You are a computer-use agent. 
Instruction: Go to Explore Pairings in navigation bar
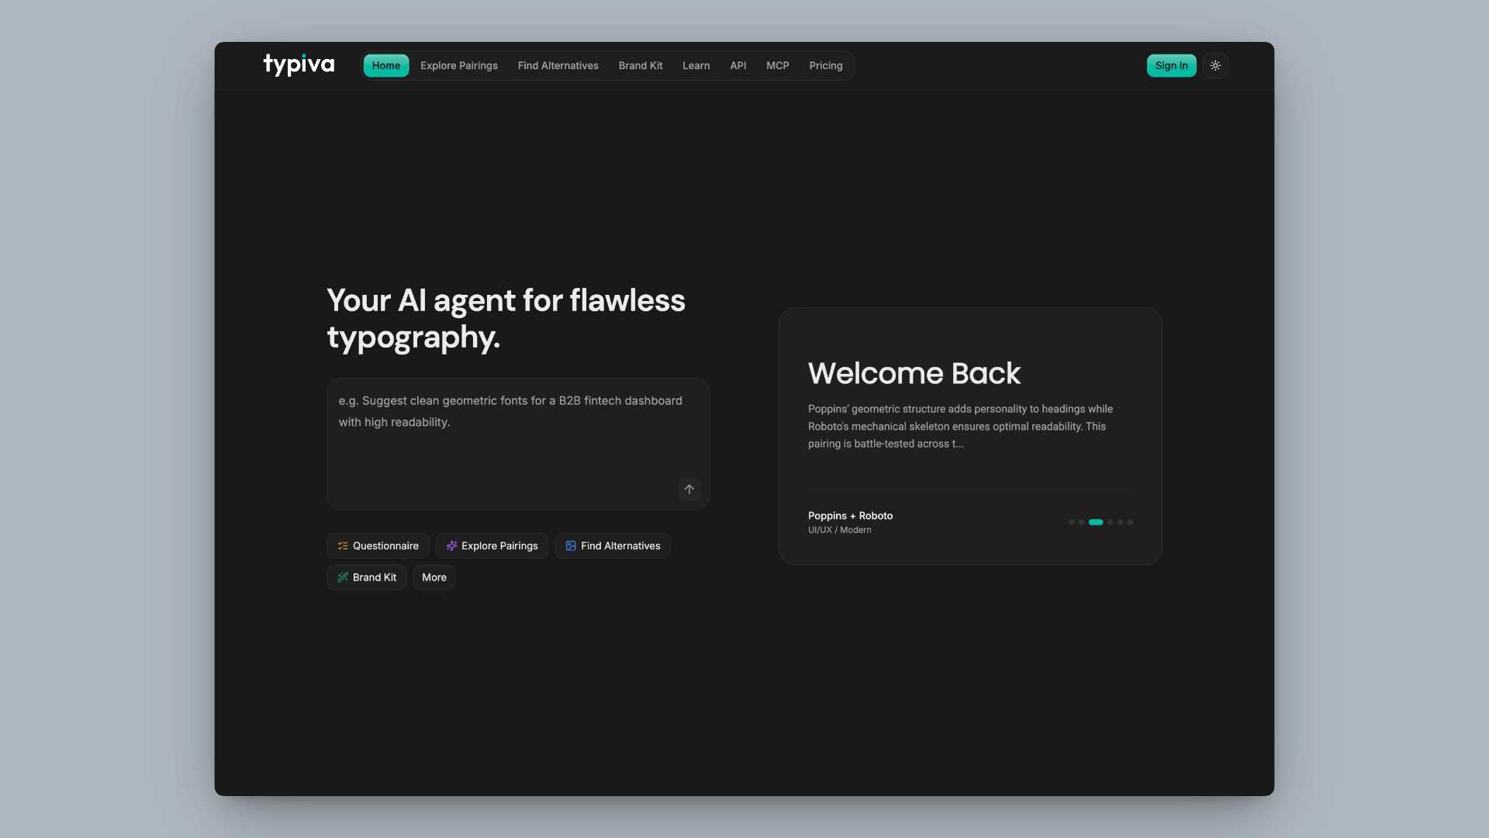coord(459,66)
